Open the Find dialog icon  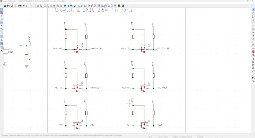pos(38,6)
